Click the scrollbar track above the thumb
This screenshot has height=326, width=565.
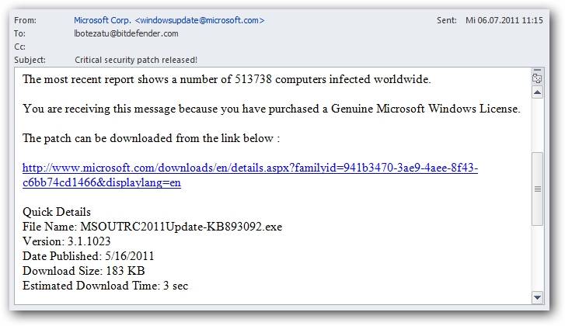coord(536,124)
